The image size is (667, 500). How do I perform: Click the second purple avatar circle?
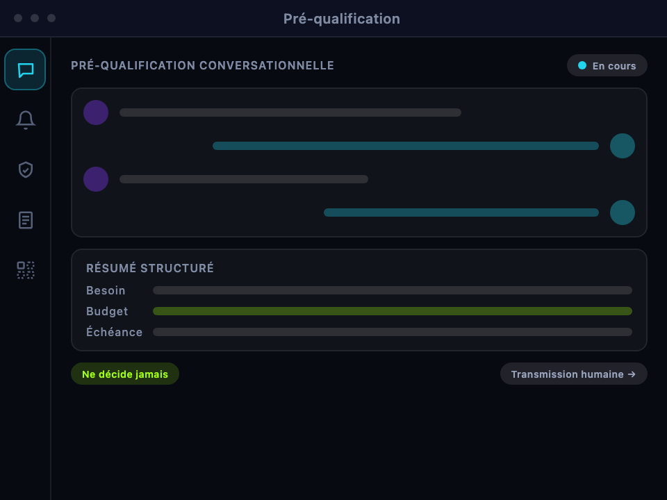click(96, 179)
